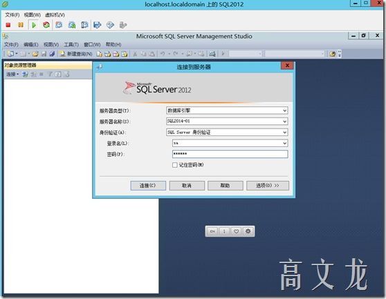Click the Object Explorer refresh icon
386x299 pixels.
pos(58,74)
